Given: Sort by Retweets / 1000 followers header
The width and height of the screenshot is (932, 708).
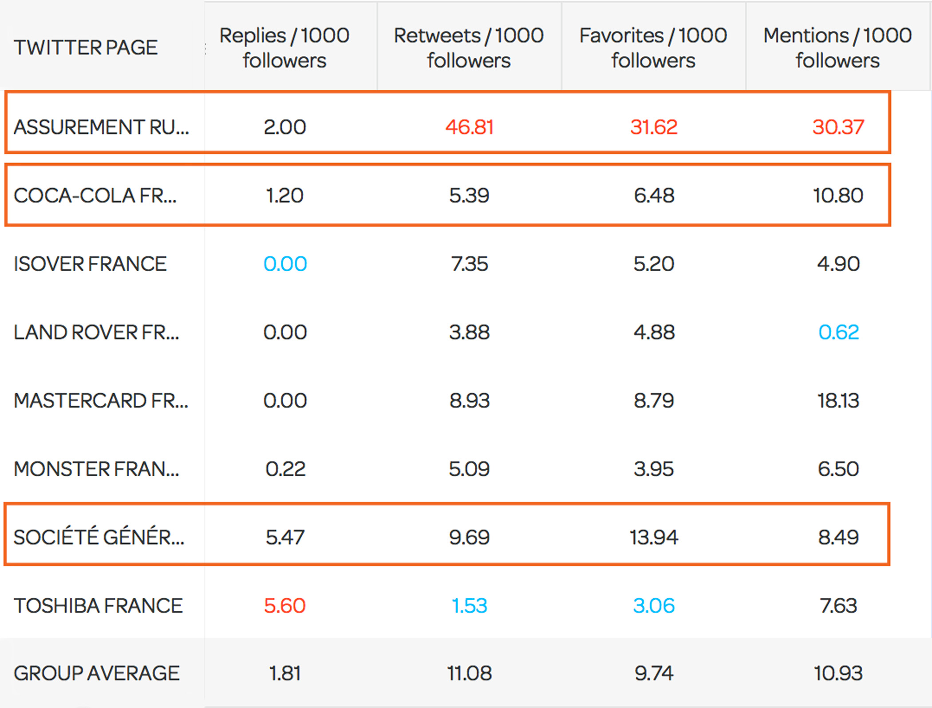Looking at the screenshot, I should (469, 47).
